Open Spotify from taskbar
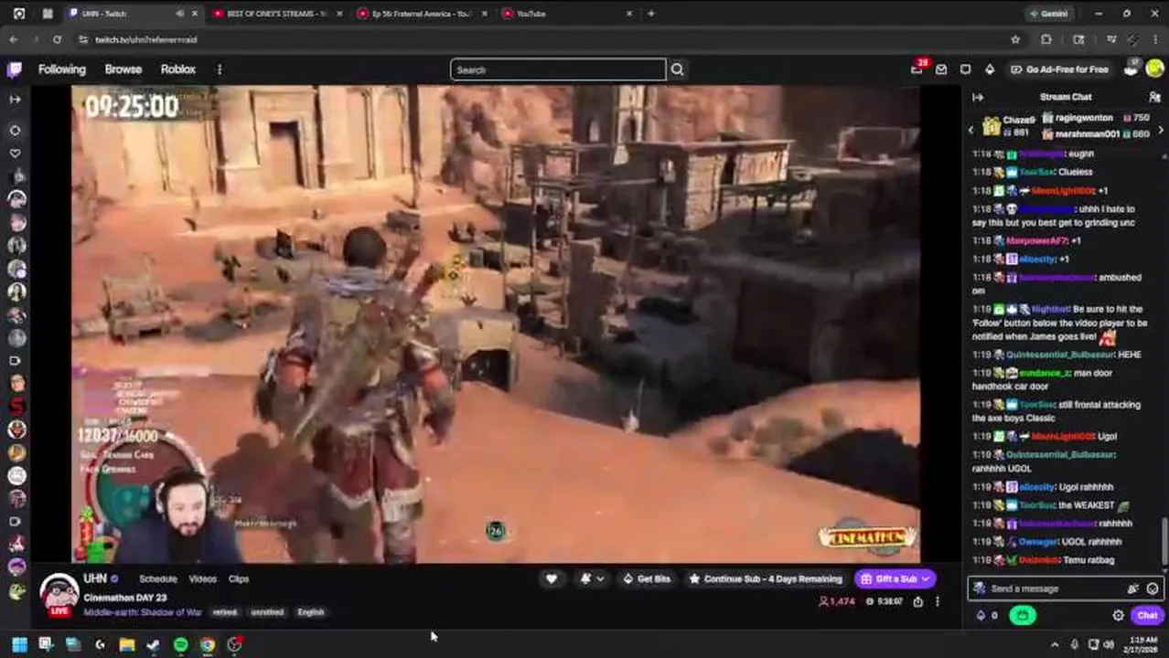Viewport: 1169px width, 658px height. [x=181, y=644]
